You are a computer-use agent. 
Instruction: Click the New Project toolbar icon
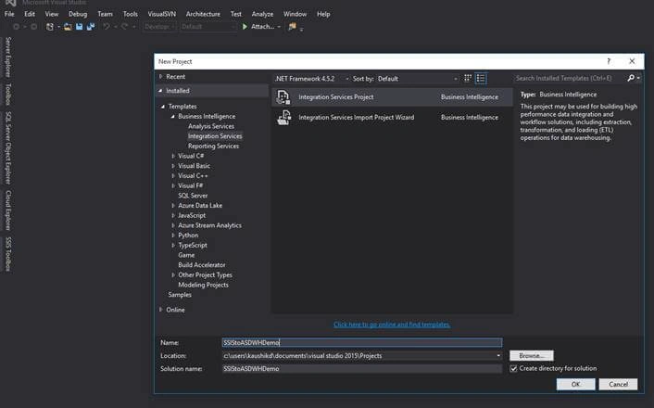pyautogui.click(x=50, y=27)
